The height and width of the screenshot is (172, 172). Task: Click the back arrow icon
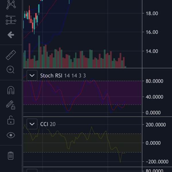coord(11,35)
